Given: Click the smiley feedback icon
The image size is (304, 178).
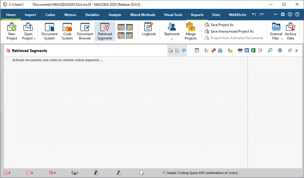Looking at the screenshot, I should (x=290, y=14).
